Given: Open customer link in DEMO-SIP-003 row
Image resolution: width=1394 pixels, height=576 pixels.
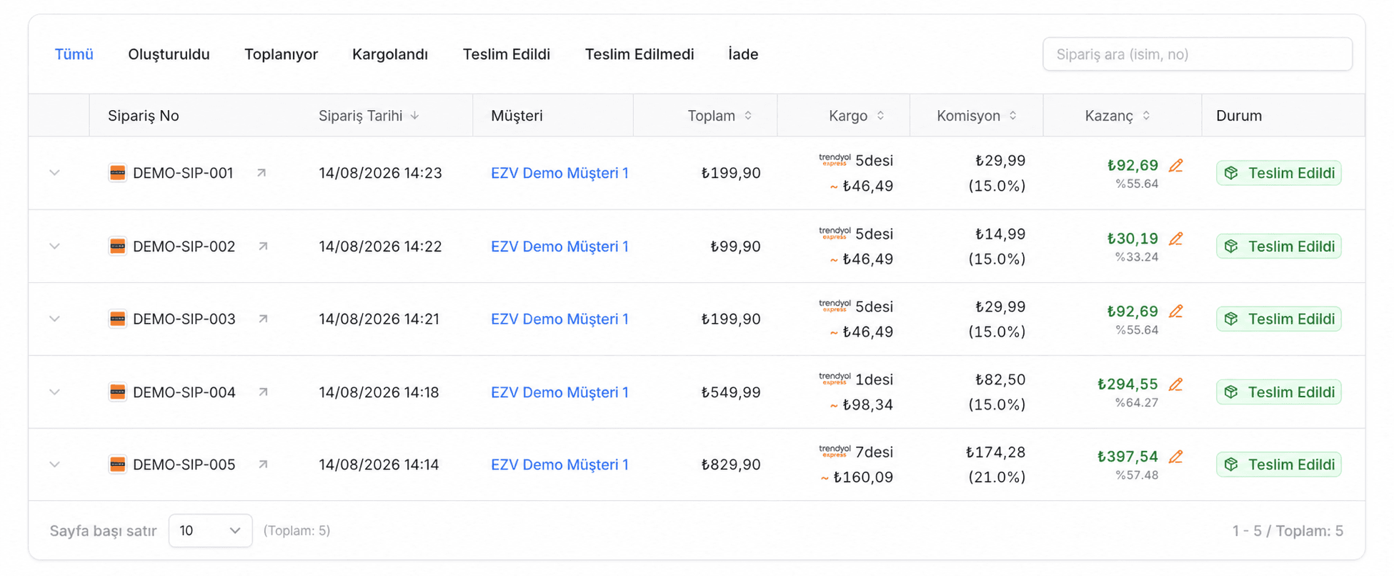Looking at the screenshot, I should pos(559,319).
